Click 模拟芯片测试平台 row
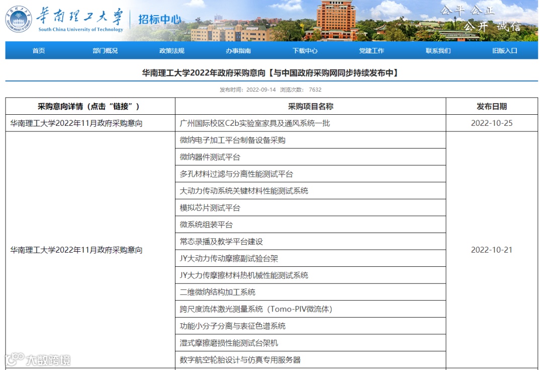Image resolution: width=543 pixels, height=370 pixels. tap(311, 208)
